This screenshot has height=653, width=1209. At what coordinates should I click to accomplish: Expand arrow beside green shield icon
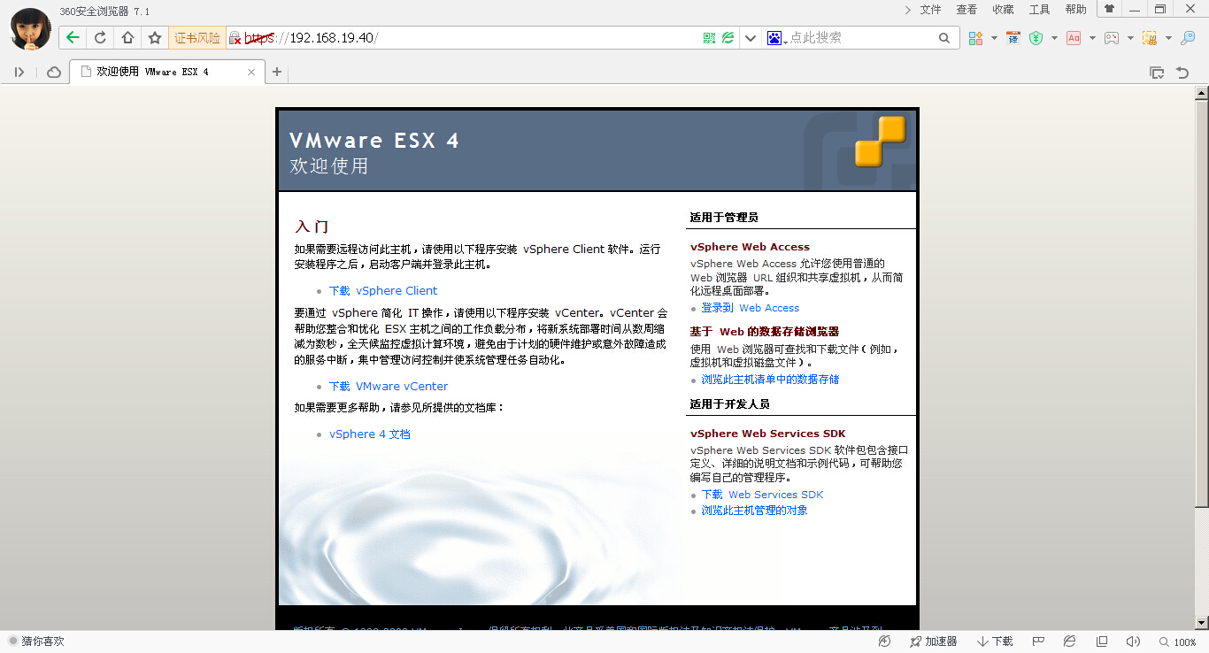pos(1054,38)
